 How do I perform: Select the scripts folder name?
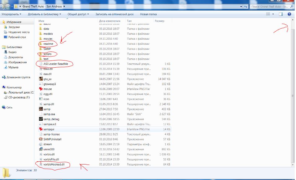[x=47, y=54]
